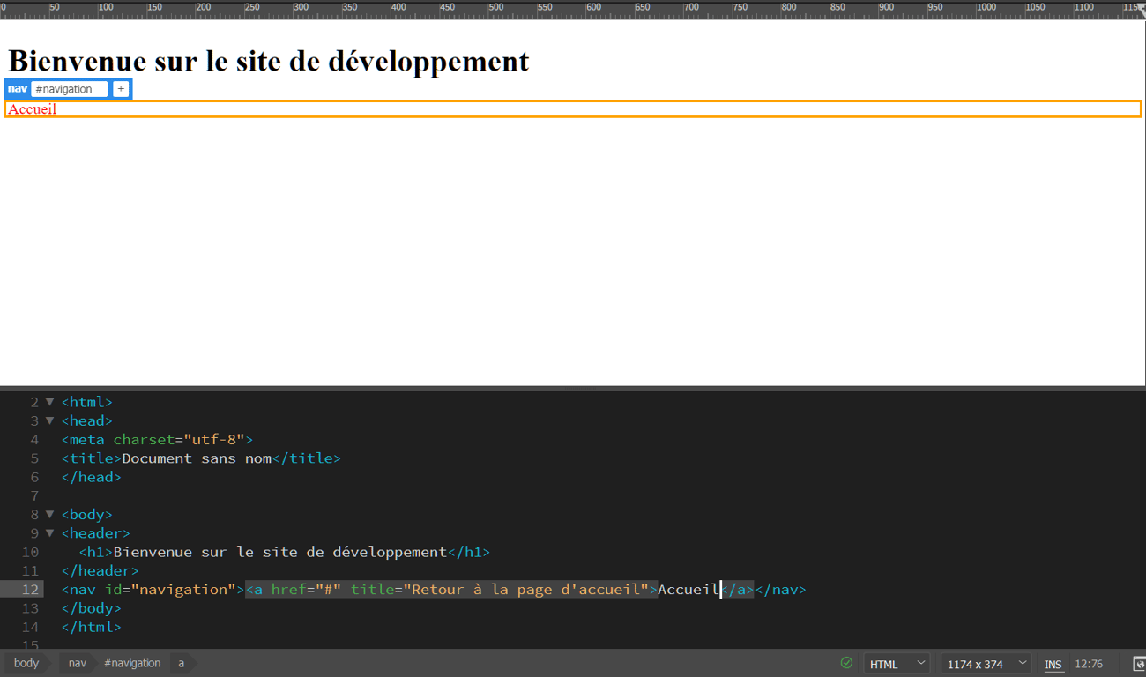Collapse the <head> section fold arrow
Image resolution: width=1146 pixels, height=677 pixels.
point(49,420)
